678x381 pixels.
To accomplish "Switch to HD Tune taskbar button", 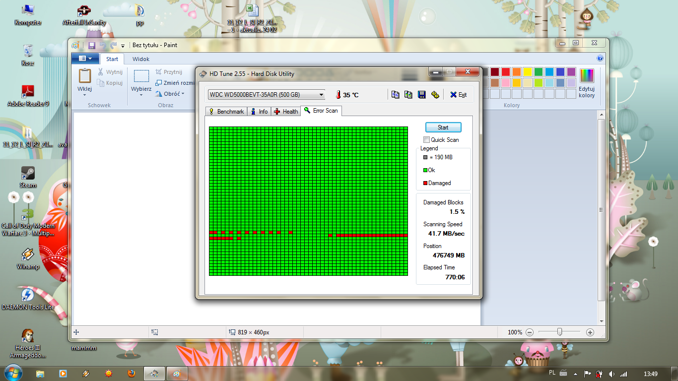I will [x=154, y=374].
